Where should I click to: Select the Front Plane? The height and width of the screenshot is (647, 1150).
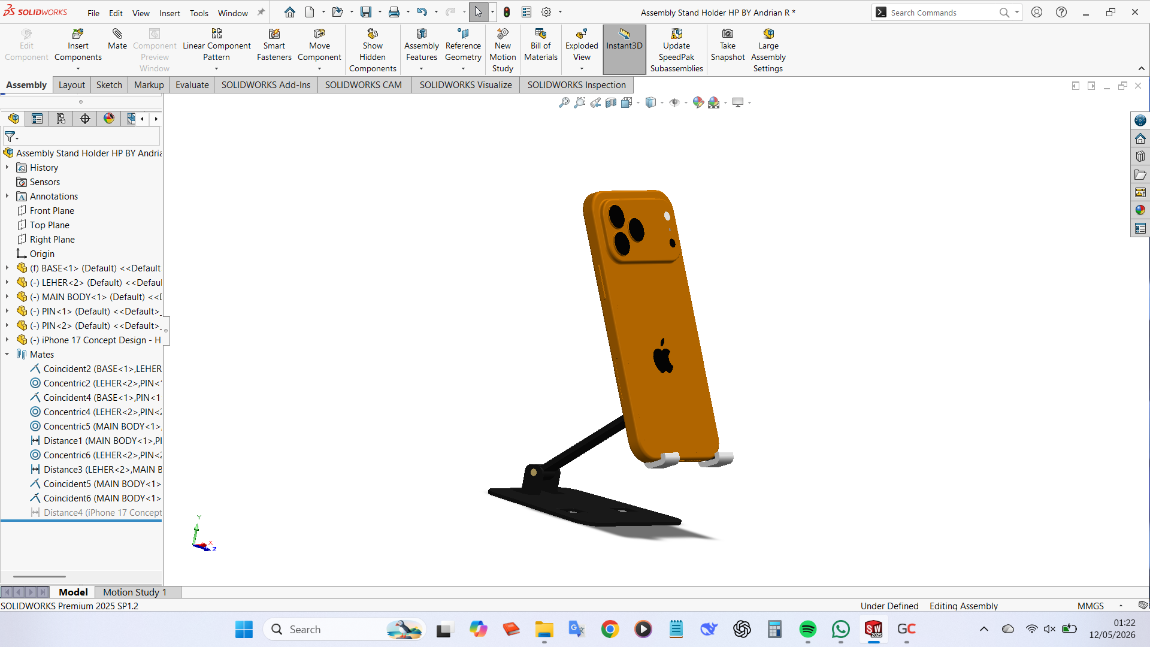[x=52, y=211]
